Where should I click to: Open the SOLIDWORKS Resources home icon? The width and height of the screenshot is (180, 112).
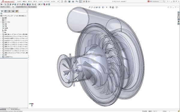[178, 13]
